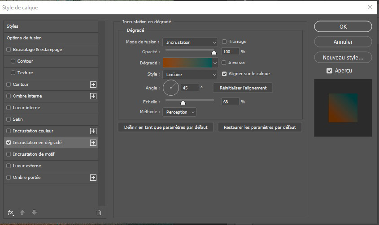379x225 pixels.
Task: Duplicate Incrustation en dégradé with plus icon
Action: tap(93, 143)
